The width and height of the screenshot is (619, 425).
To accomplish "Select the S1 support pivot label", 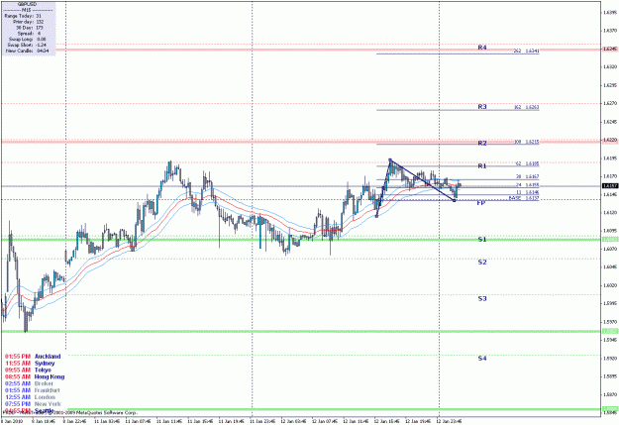I will coord(482,240).
